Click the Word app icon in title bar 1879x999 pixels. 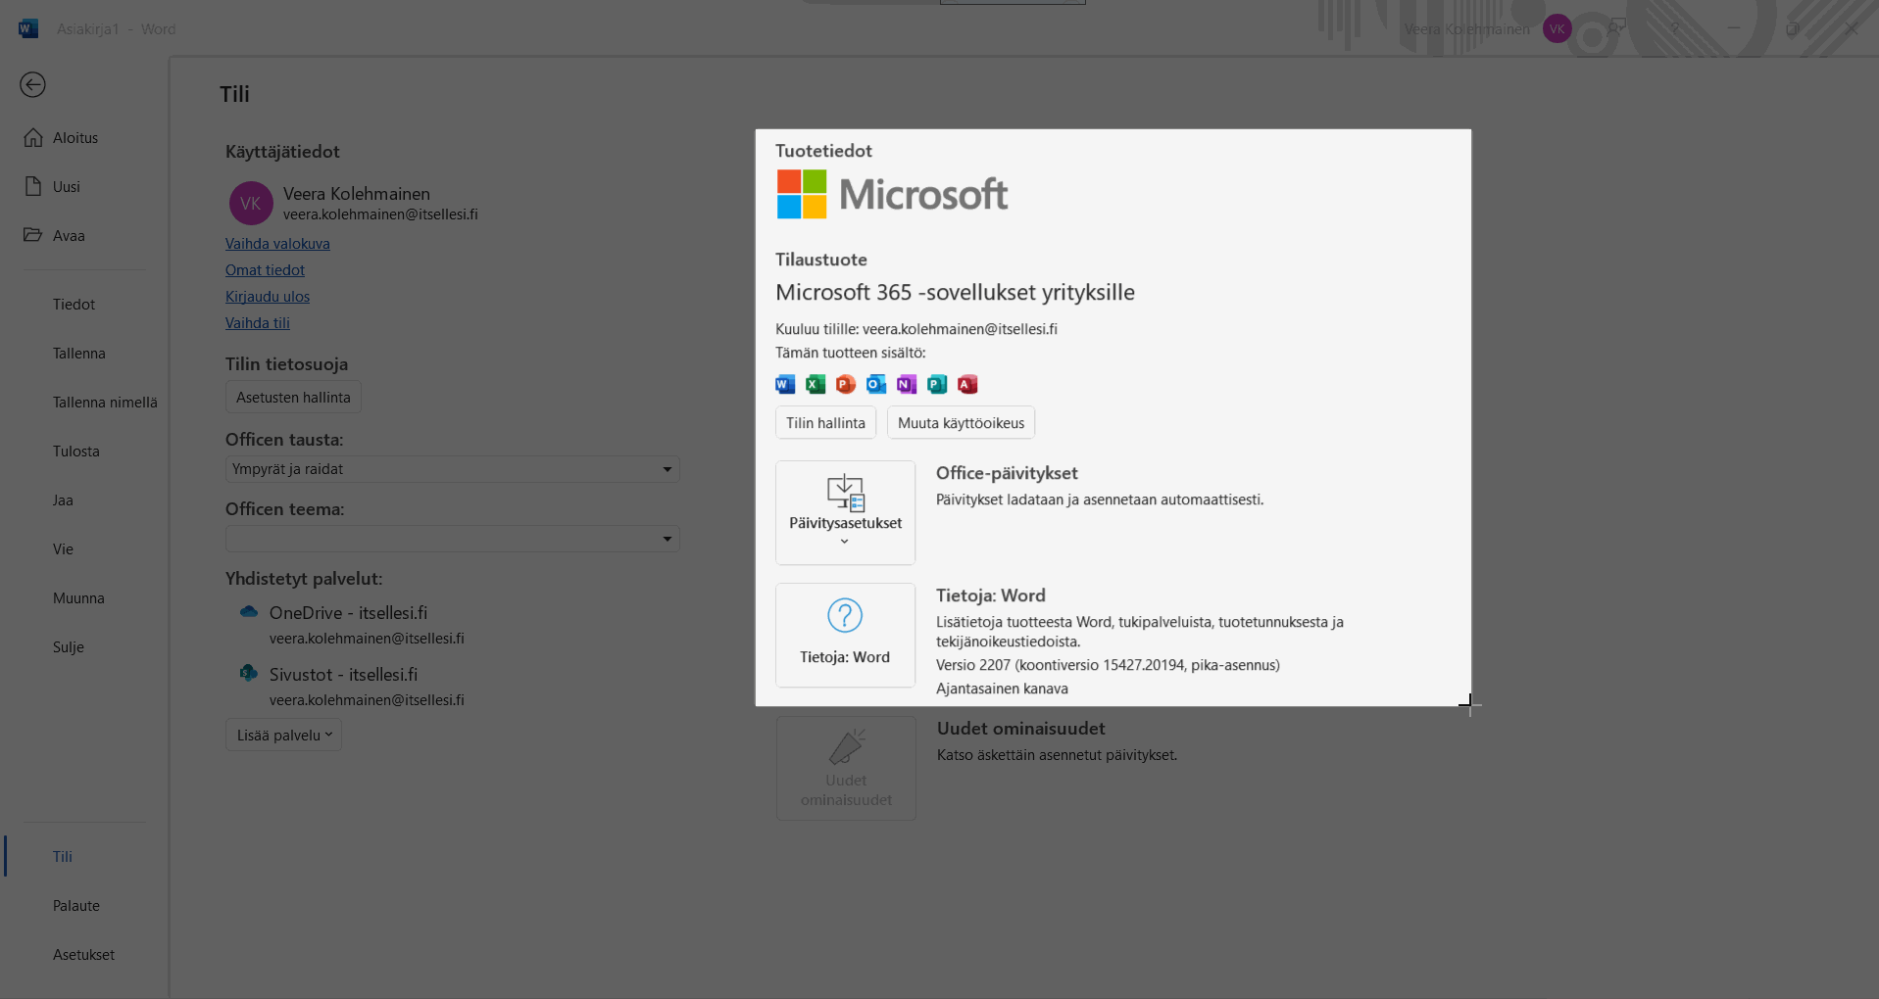point(28,29)
